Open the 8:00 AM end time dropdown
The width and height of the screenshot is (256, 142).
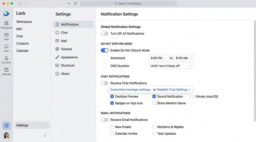(x=184, y=58)
